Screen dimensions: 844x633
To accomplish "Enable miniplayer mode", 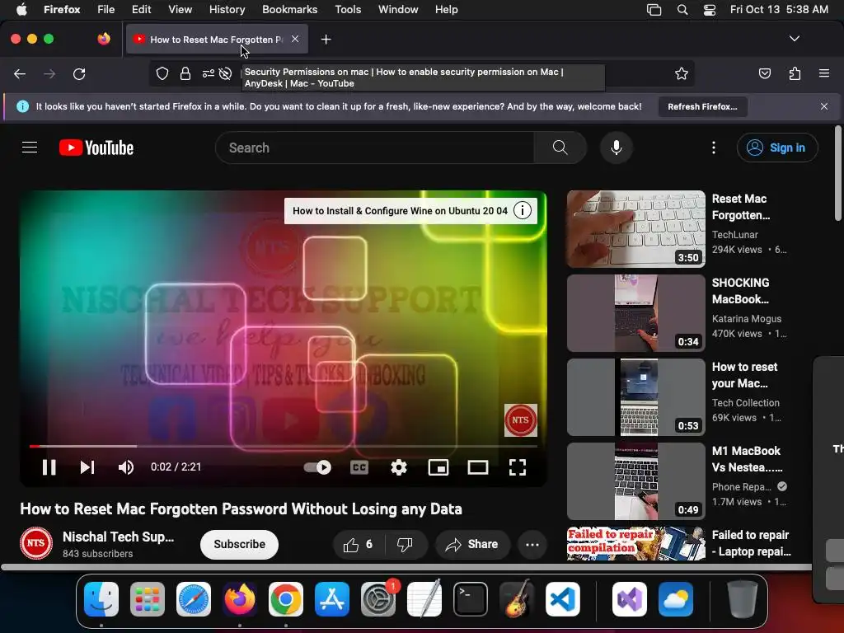I will [x=438, y=467].
